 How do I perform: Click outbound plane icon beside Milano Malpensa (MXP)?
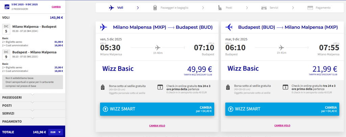click(x=103, y=27)
